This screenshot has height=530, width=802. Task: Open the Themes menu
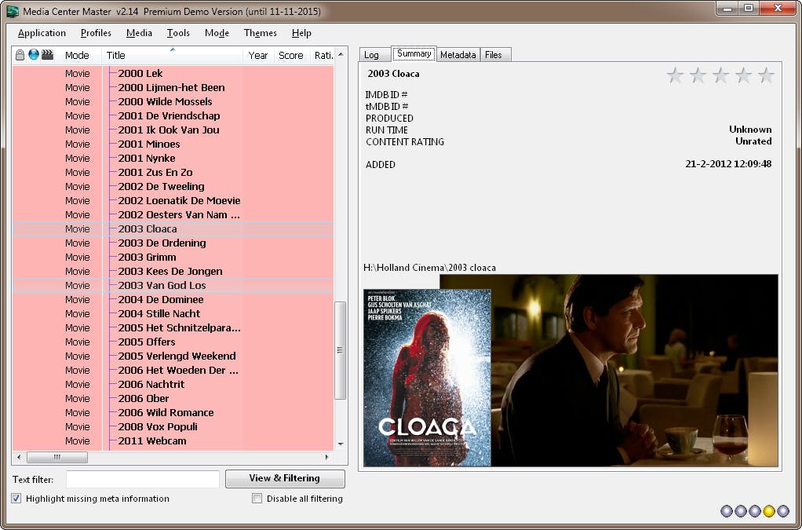pos(261,33)
